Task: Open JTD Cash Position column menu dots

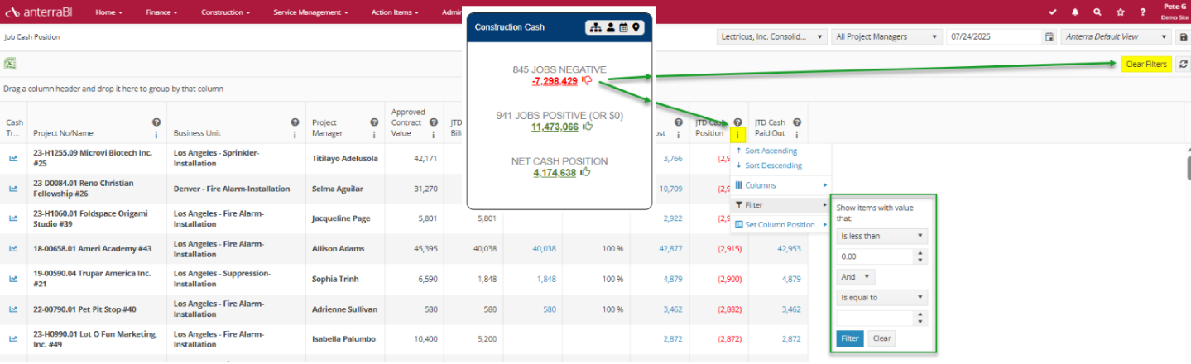Action: [737, 134]
